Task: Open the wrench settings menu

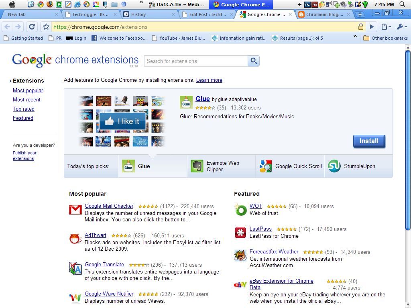Action: coord(402,27)
